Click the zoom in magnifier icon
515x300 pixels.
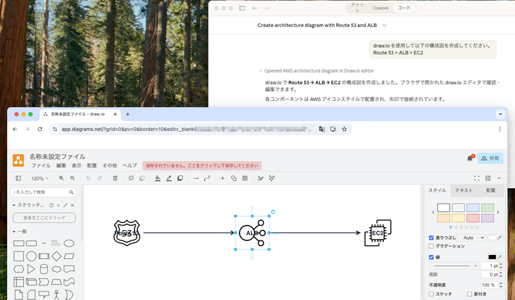[x=61, y=178]
